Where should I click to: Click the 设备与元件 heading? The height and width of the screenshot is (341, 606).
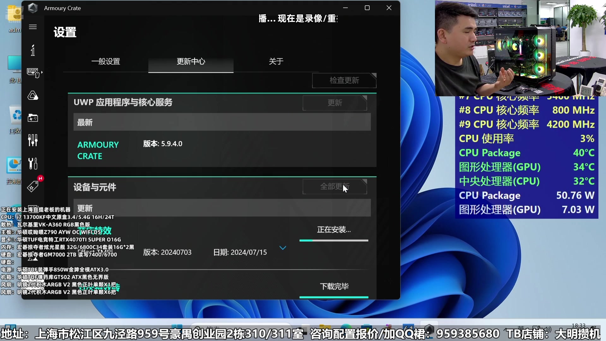point(95,187)
